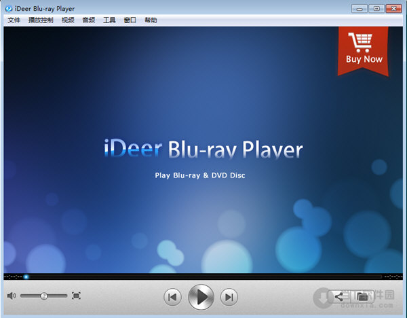The image size is (407, 318).
Task: Open the 窗口 menu
Action: tap(130, 20)
